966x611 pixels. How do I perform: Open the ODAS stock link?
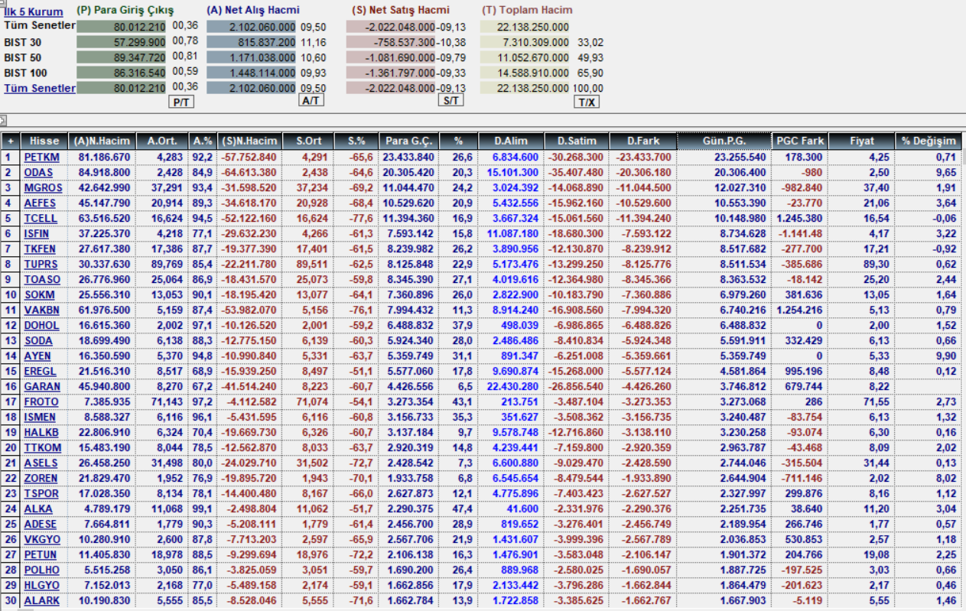pyautogui.click(x=38, y=172)
